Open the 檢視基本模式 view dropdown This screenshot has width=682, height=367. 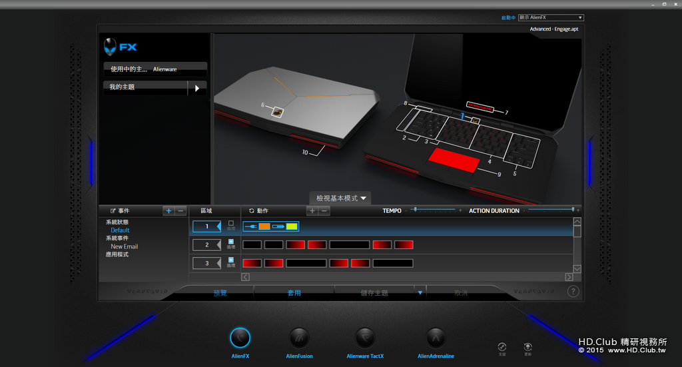(340, 198)
